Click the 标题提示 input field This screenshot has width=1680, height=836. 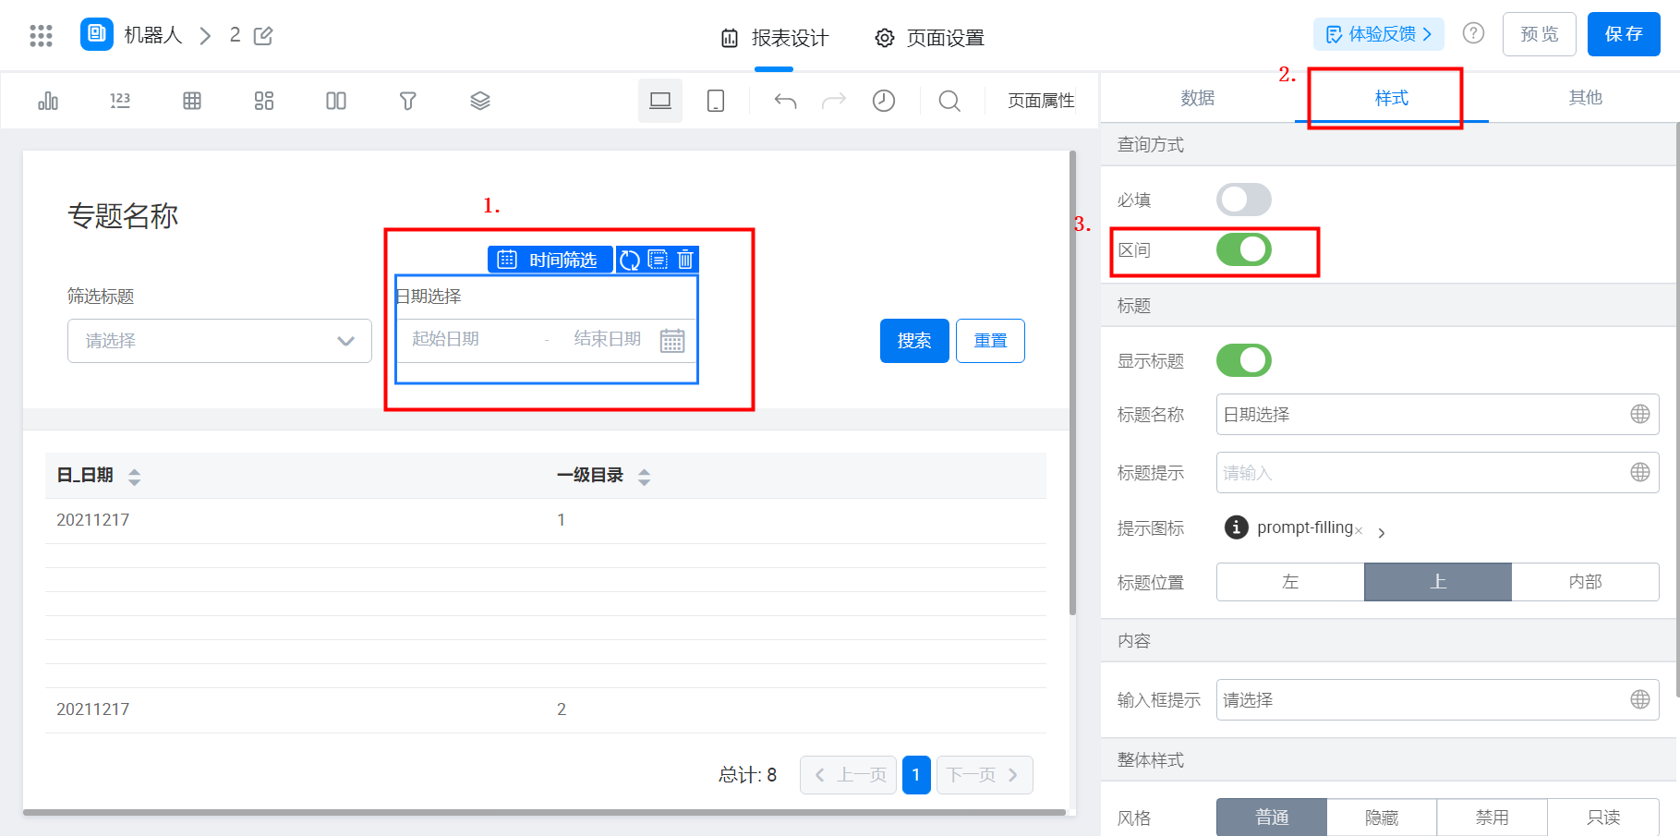coord(1437,473)
